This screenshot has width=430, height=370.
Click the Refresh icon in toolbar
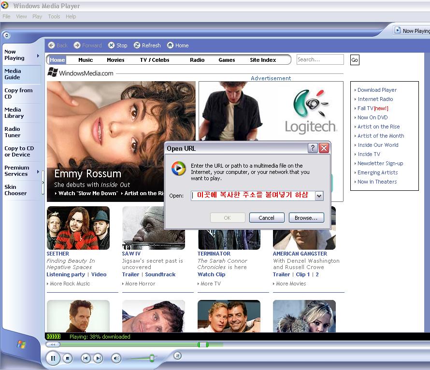(137, 45)
